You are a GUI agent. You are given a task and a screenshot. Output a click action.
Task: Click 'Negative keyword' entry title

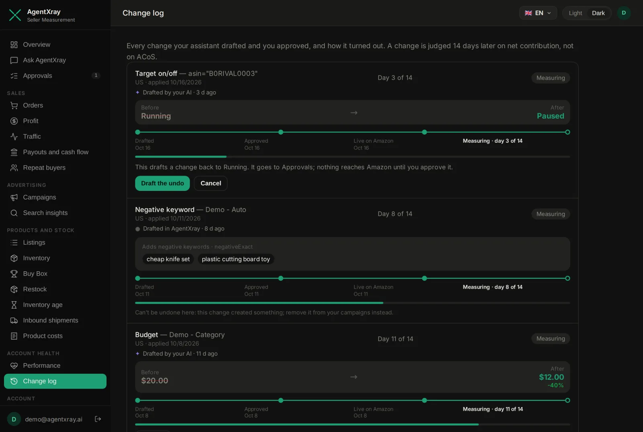click(165, 210)
